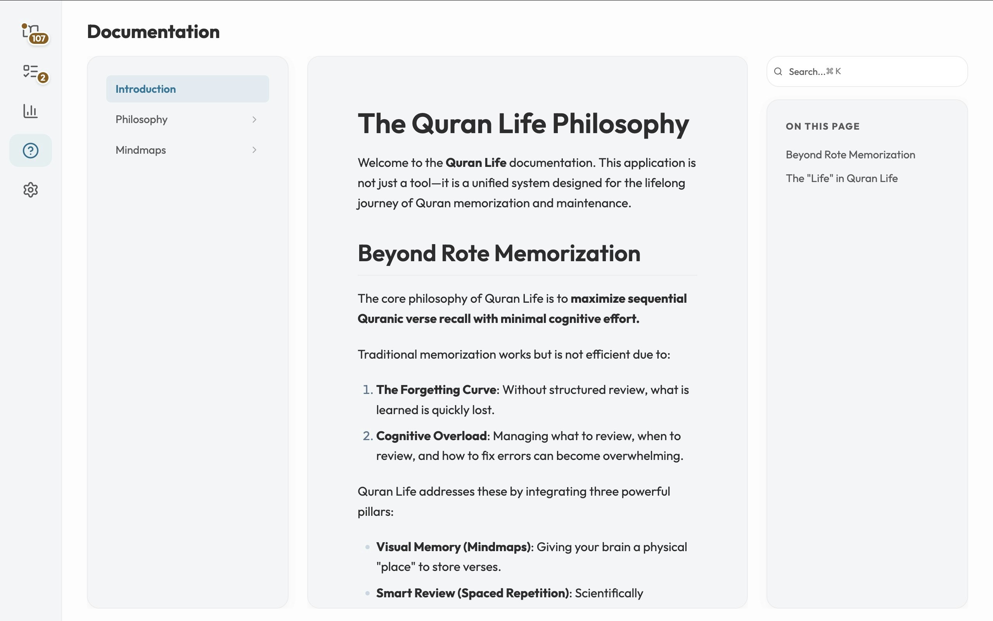Click "Traditional memorization works" sentence
The image size is (993, 621).
pyautogui.click(x=514, y=354)
